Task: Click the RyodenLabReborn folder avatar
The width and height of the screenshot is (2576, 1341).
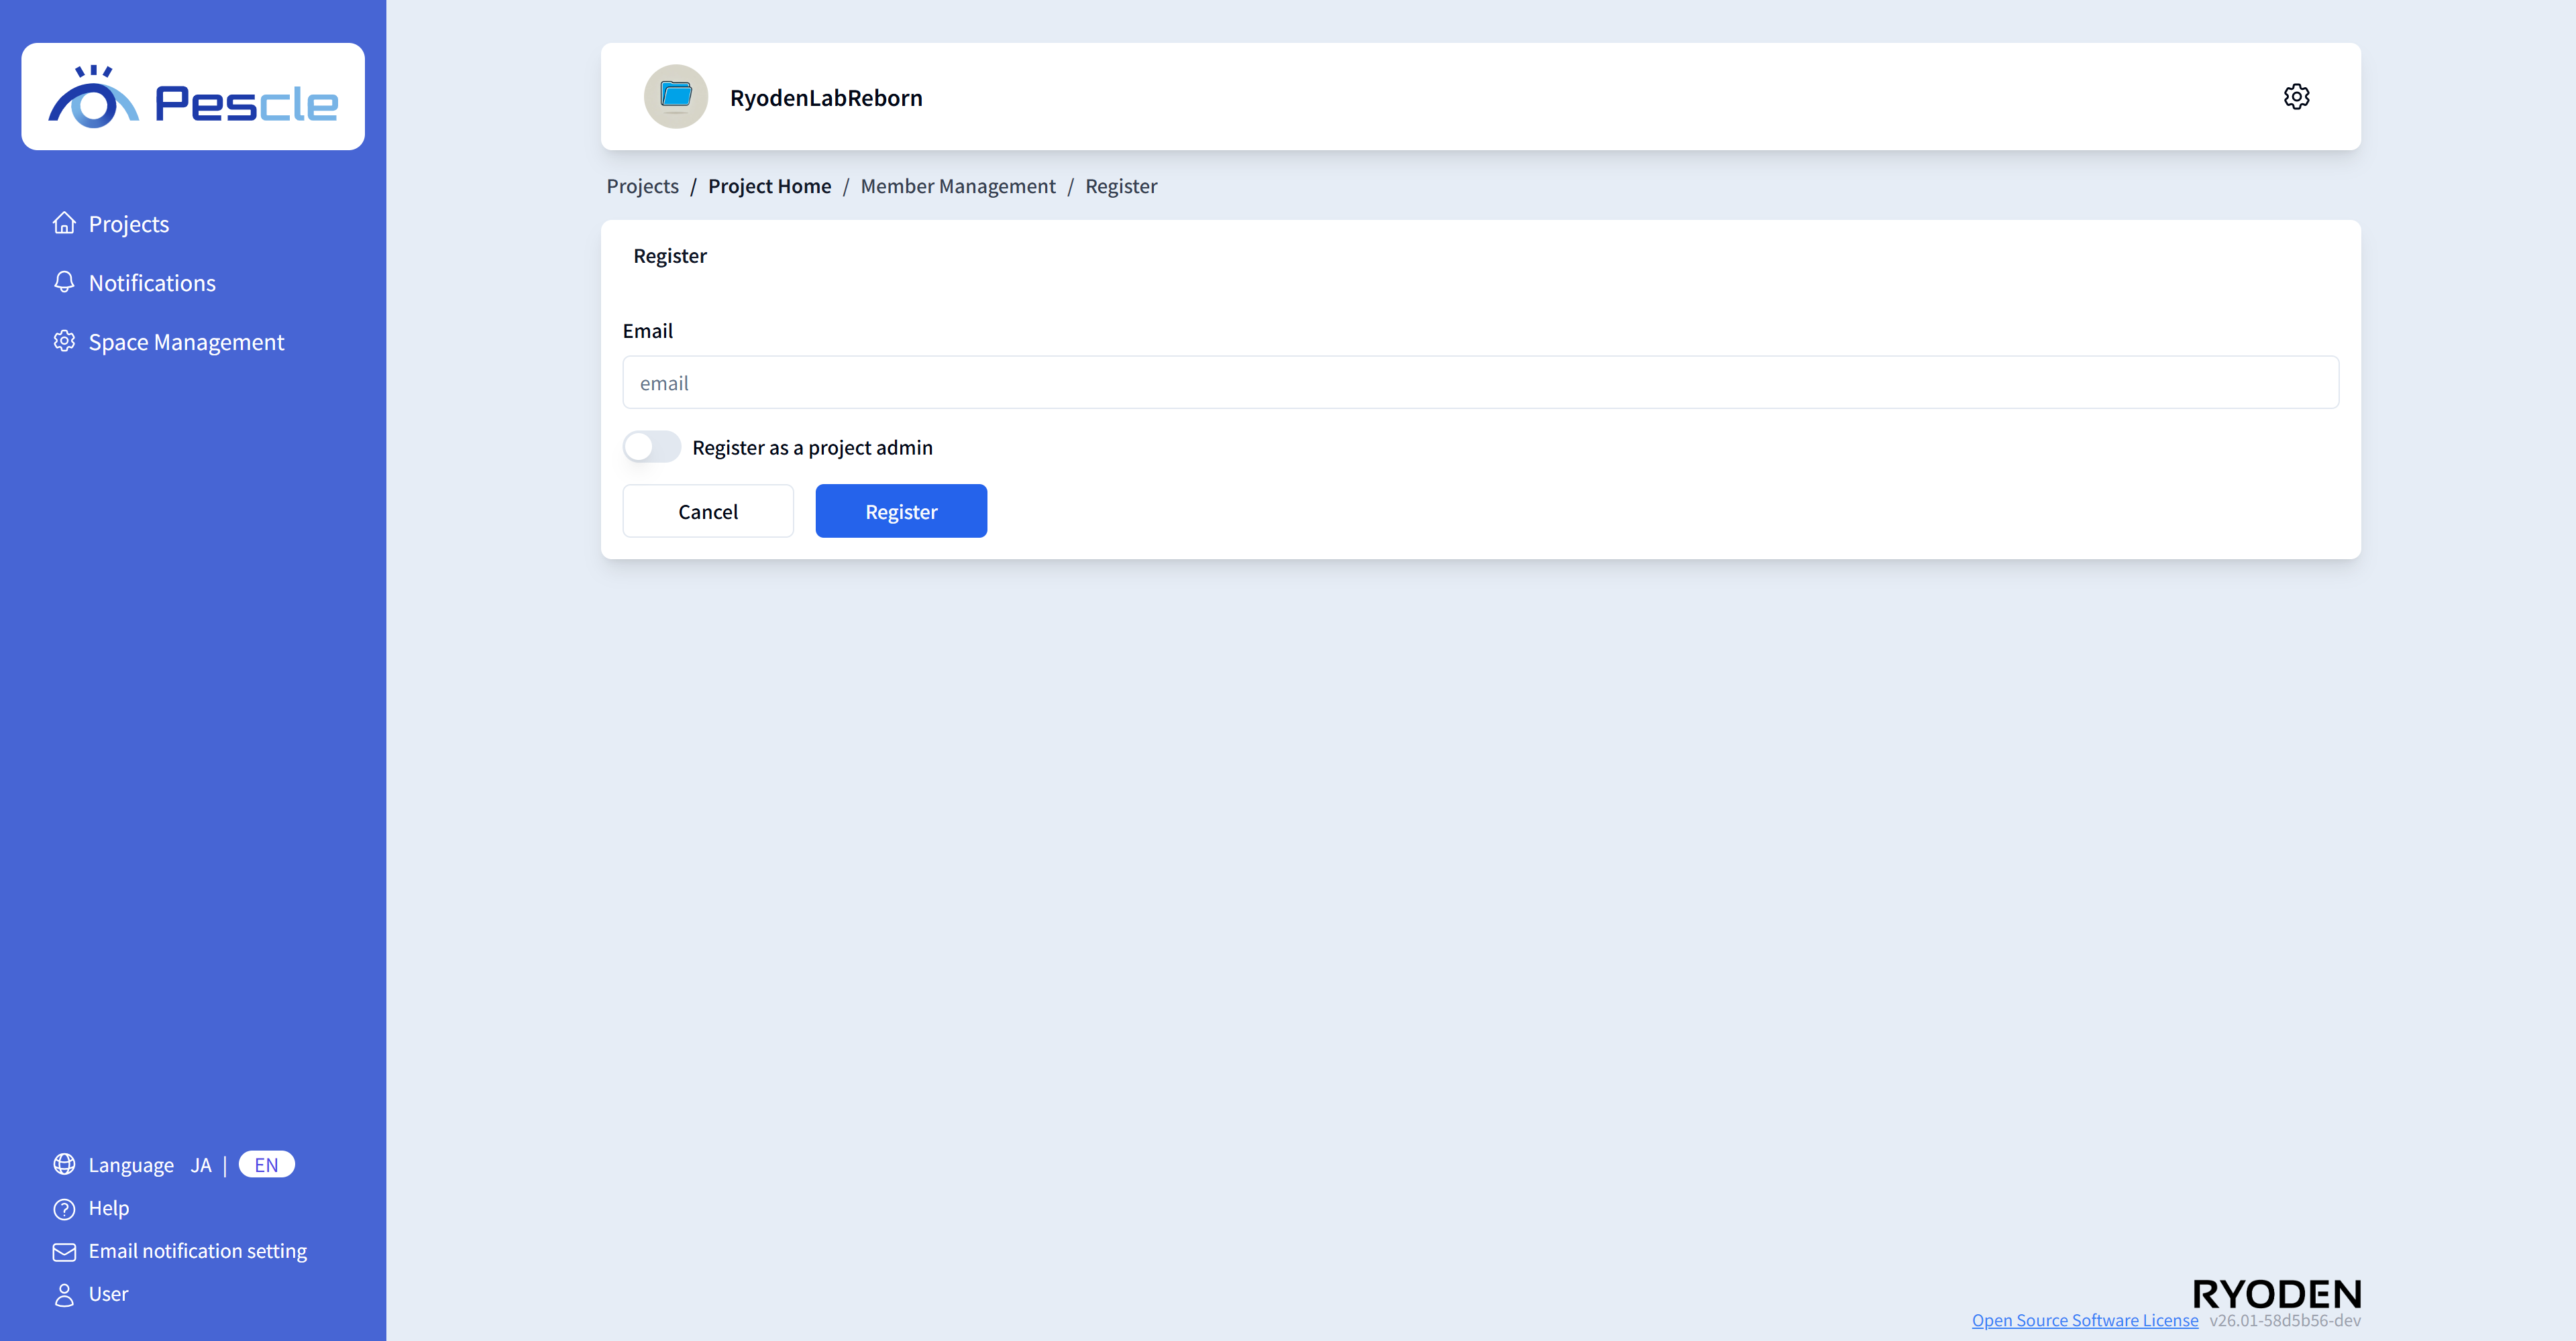Action: [x=676, y=97]
